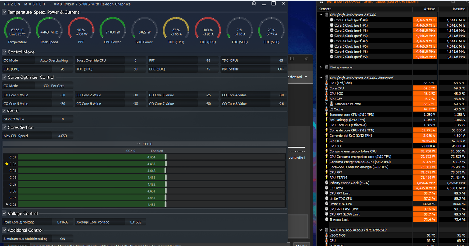Click the lightning icon of APU STAPM row

(x=326, y=178)
